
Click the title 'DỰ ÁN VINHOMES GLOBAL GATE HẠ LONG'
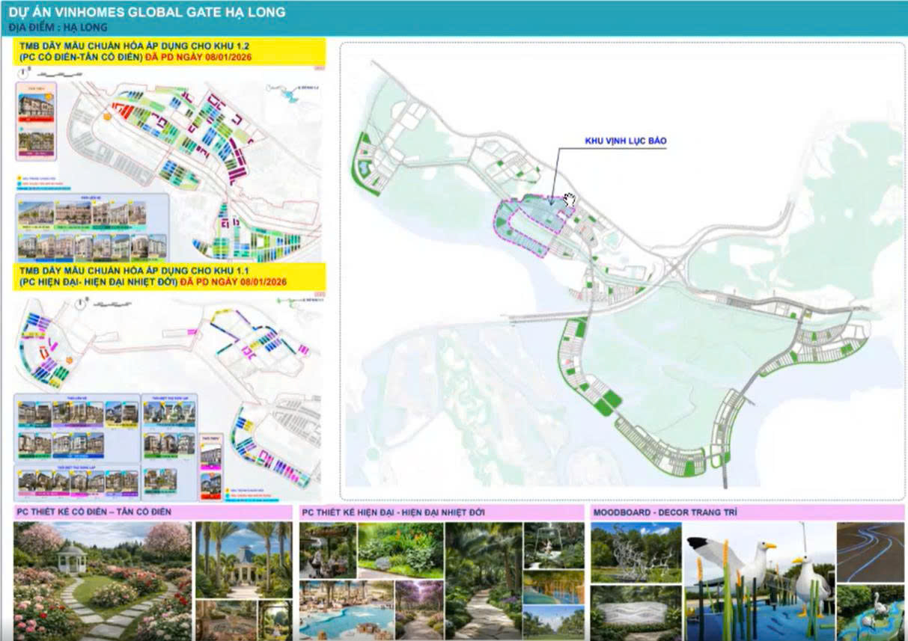coord(146,13)
